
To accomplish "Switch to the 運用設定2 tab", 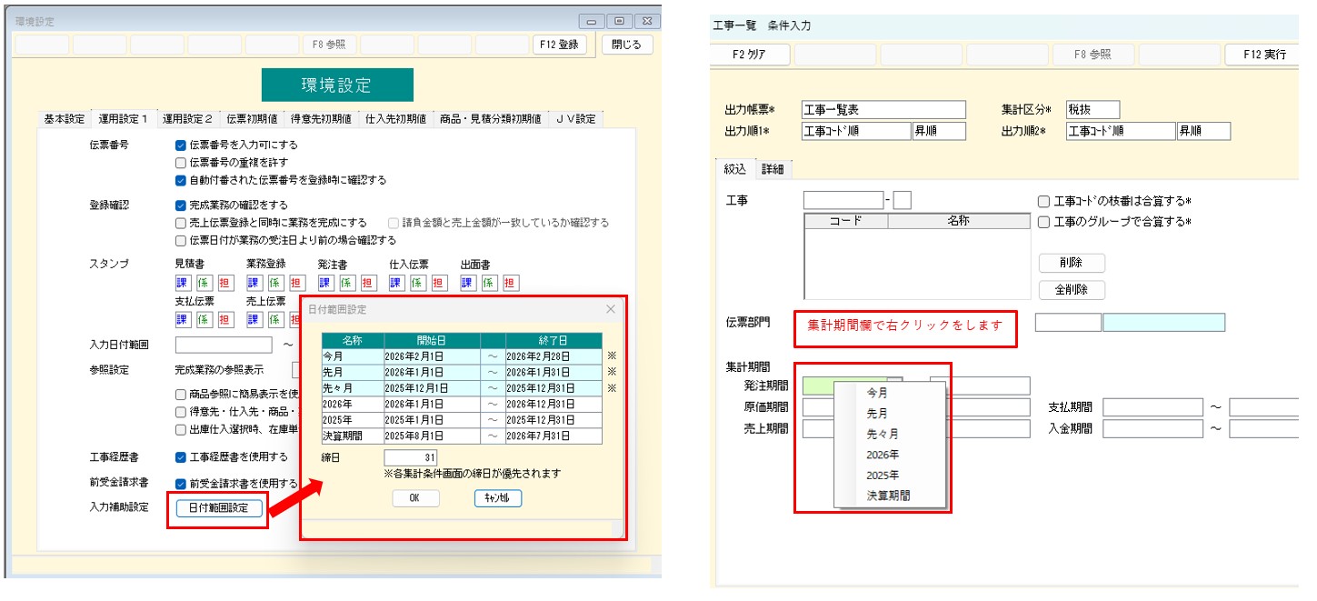I will [x=187, y=119].
